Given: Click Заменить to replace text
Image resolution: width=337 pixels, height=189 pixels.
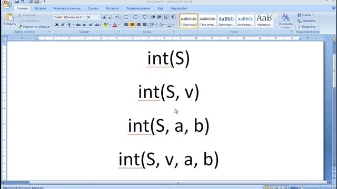Looking at the screenshot, I should click(306, 21).
